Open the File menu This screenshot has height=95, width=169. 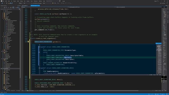click(3, 1)
